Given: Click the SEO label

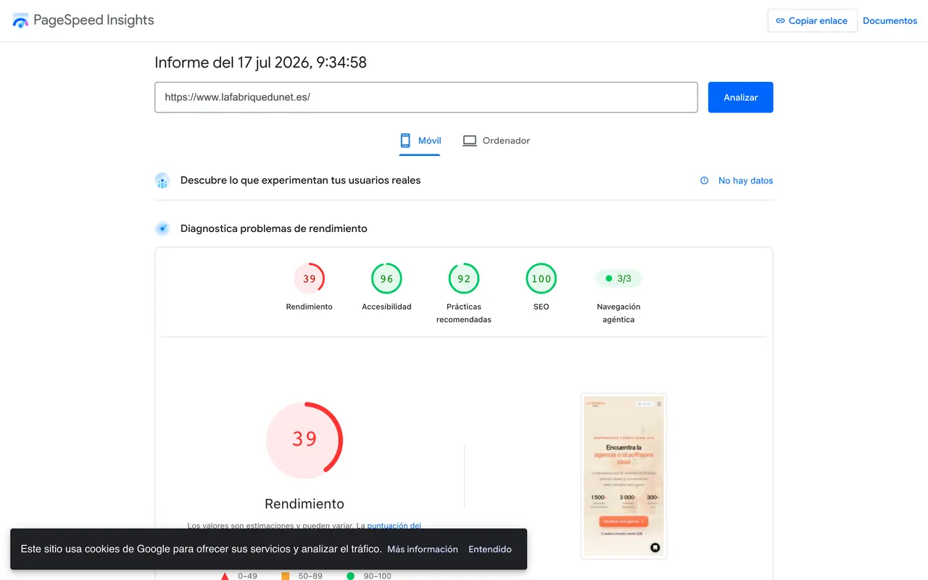Looking at the screenshot, I should point(542,307).
